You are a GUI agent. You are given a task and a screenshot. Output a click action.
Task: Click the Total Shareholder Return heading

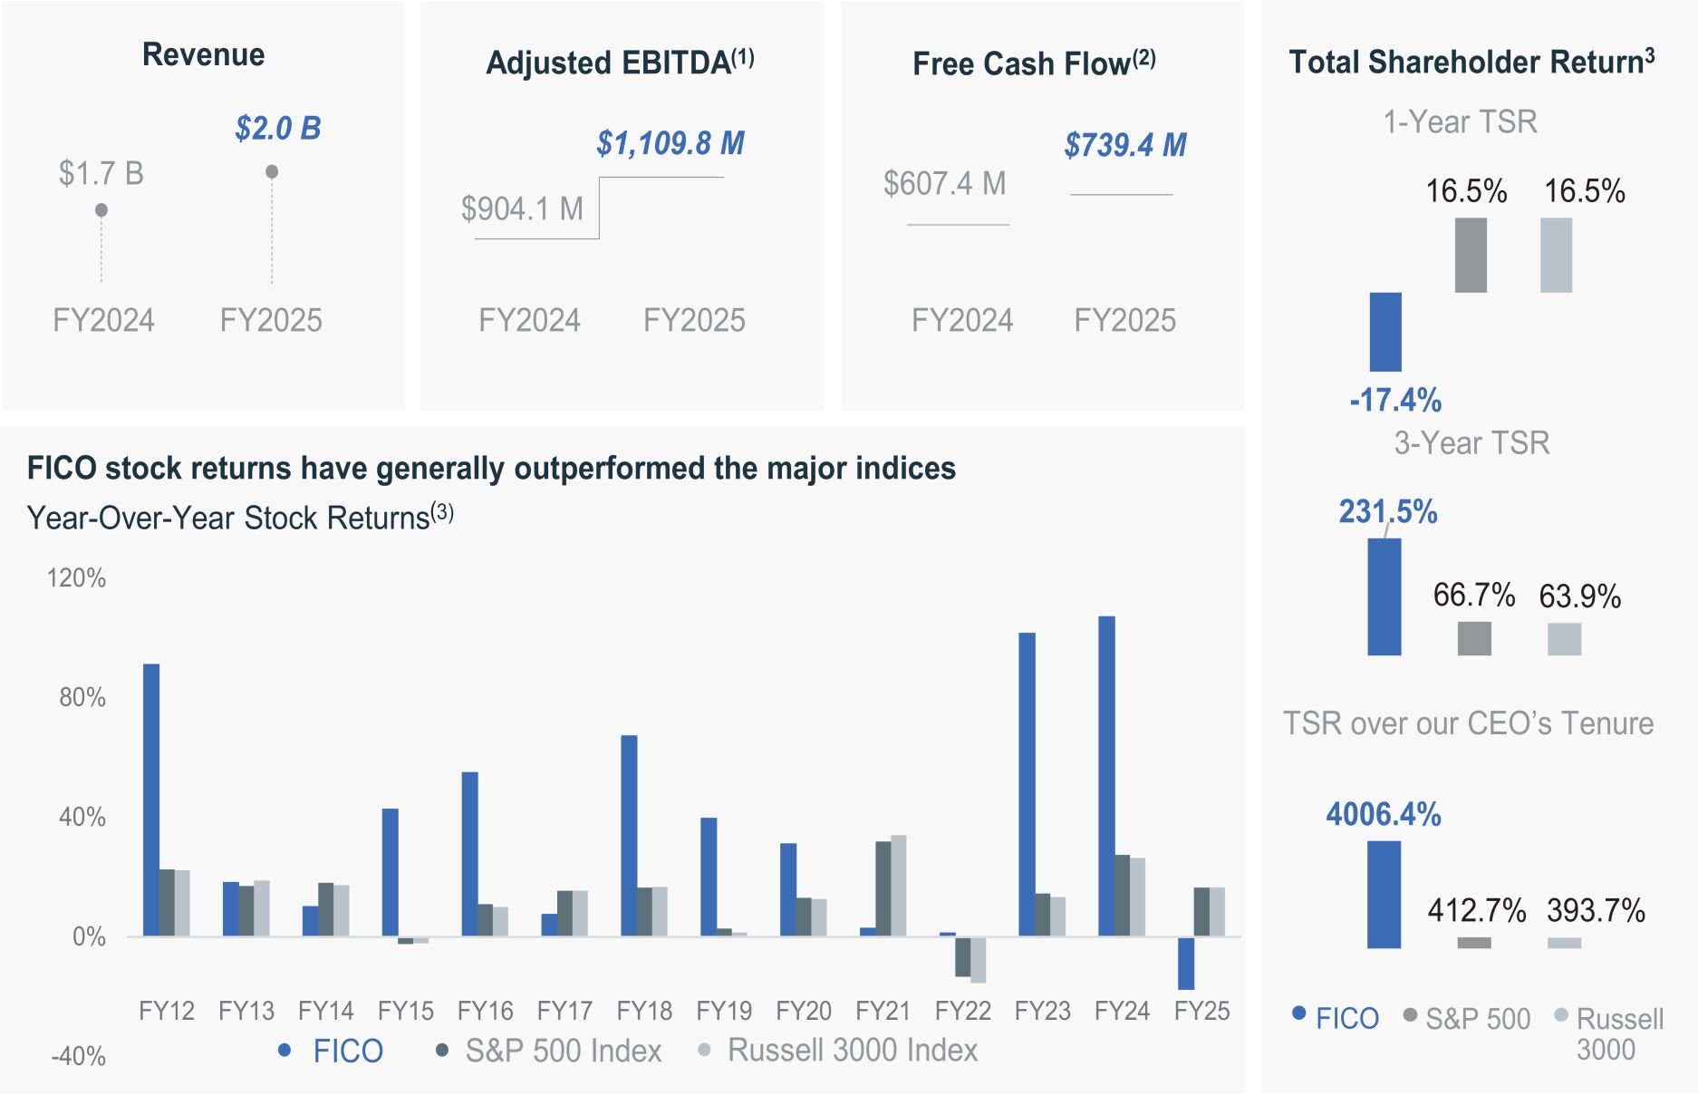point(1471,62)
